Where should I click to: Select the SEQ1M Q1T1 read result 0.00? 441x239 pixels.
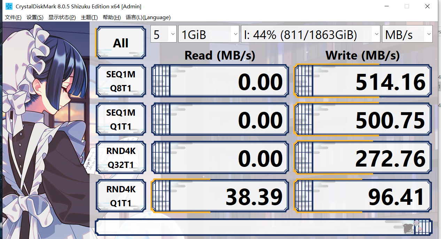point(220,119)
